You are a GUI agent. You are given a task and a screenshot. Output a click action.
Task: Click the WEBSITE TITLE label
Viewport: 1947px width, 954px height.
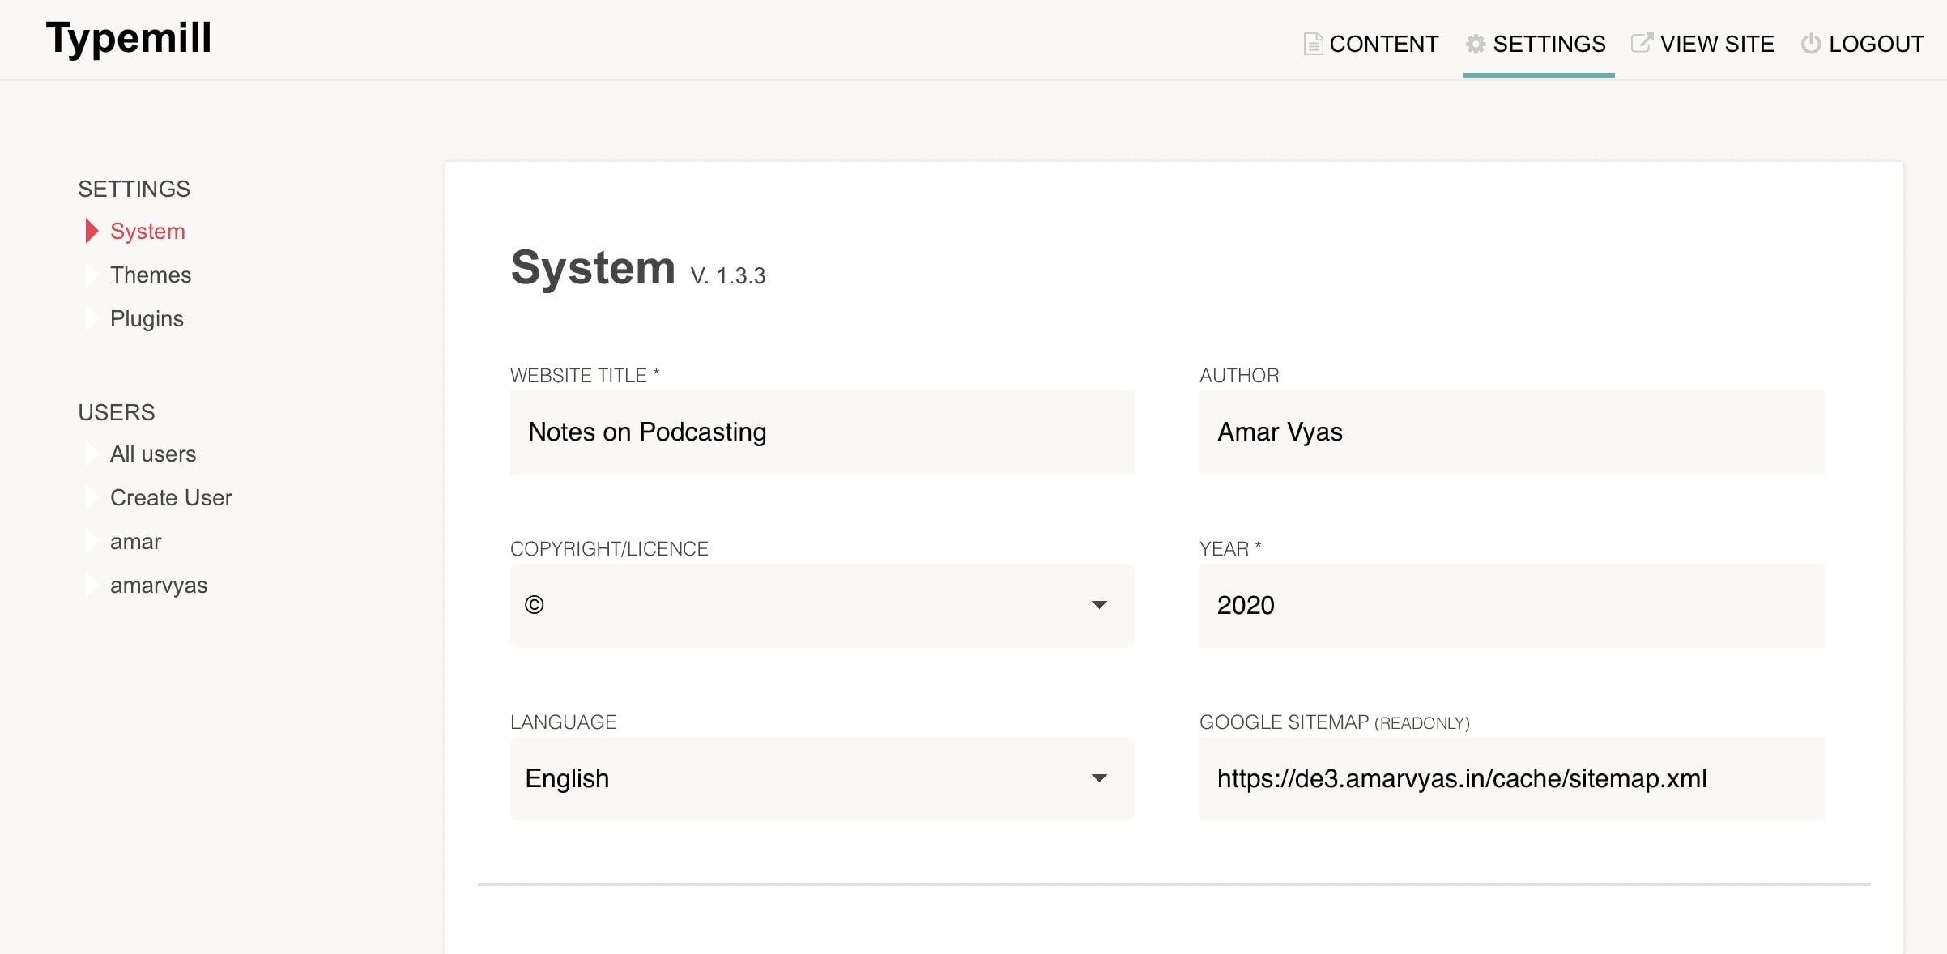(x=585, y=376)
